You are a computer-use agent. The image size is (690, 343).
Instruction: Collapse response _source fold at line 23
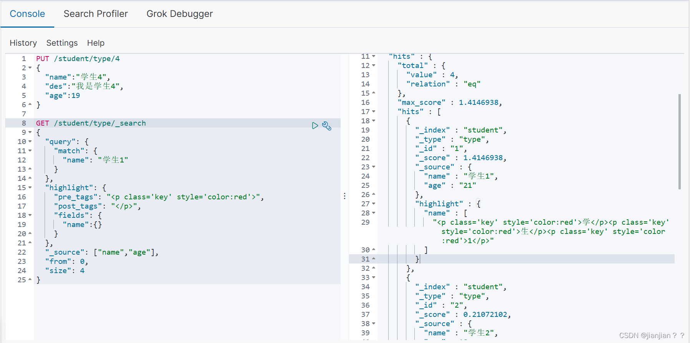pos(374,167)
